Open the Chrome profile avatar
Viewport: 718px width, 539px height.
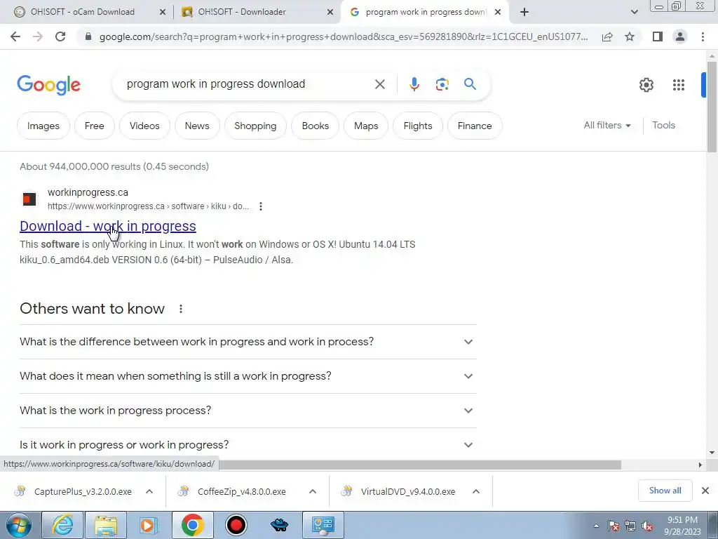[x=680, y=36]
